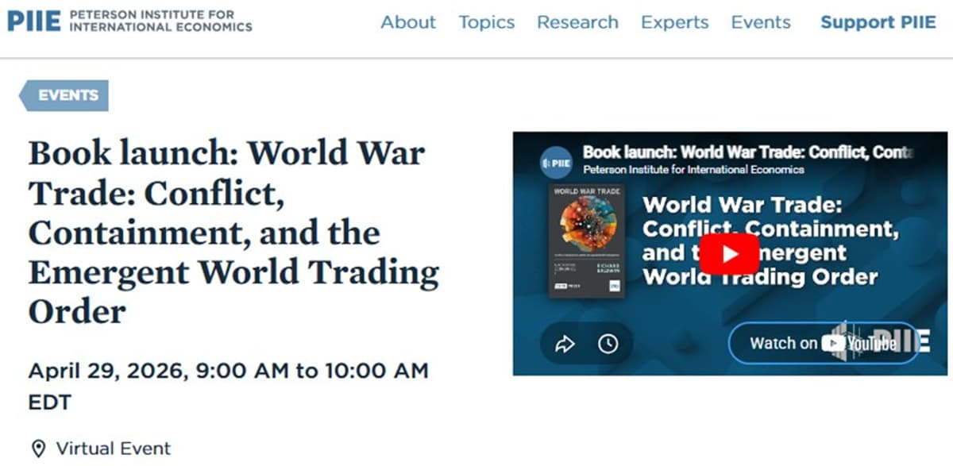Click the Virtual Event label
Viewport: 953px width, 466px height.
(113, 449)
